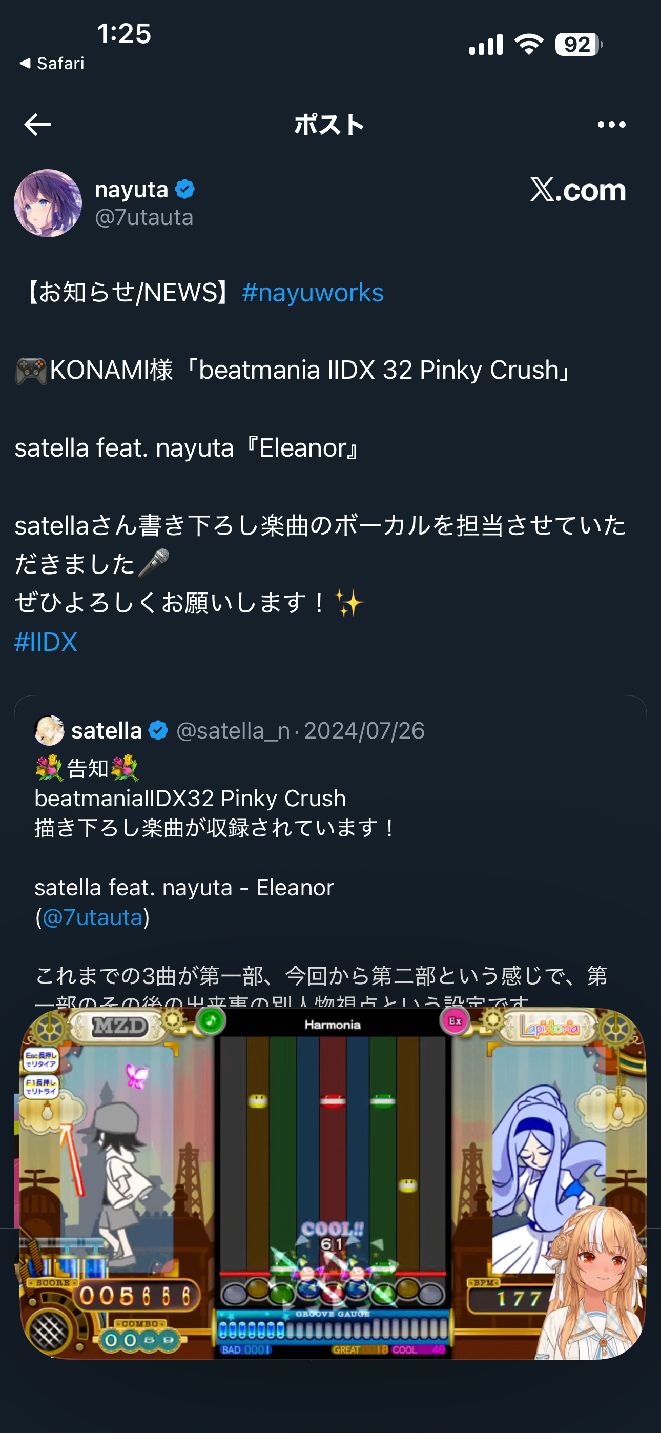Tap the @7utauta handle under nayuta

click(x=144, y=217)
